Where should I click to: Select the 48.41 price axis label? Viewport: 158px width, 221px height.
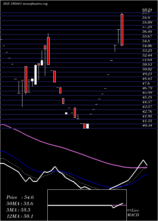pyautogui.click(x=147, y=79)
